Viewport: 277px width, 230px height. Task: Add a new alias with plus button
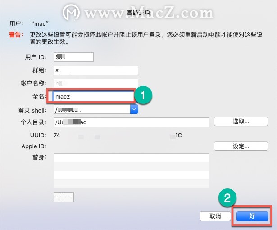click(59, 197)
